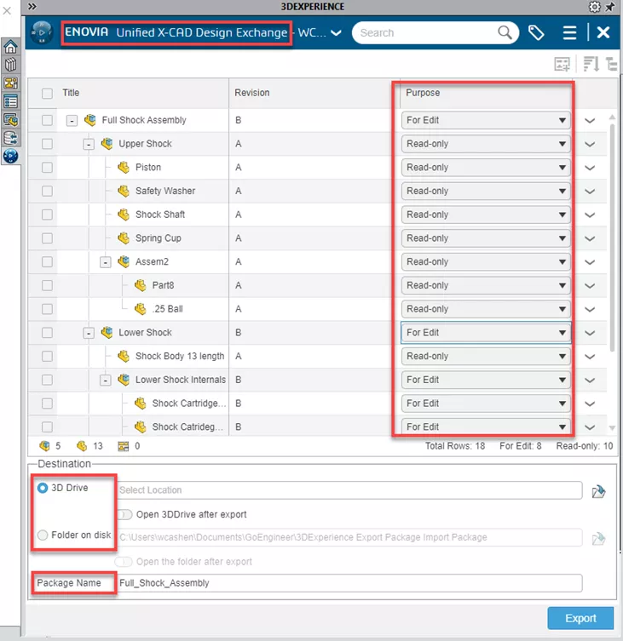623x641 pixels.
Task: Click the Package Name text field
Action: 349,583
